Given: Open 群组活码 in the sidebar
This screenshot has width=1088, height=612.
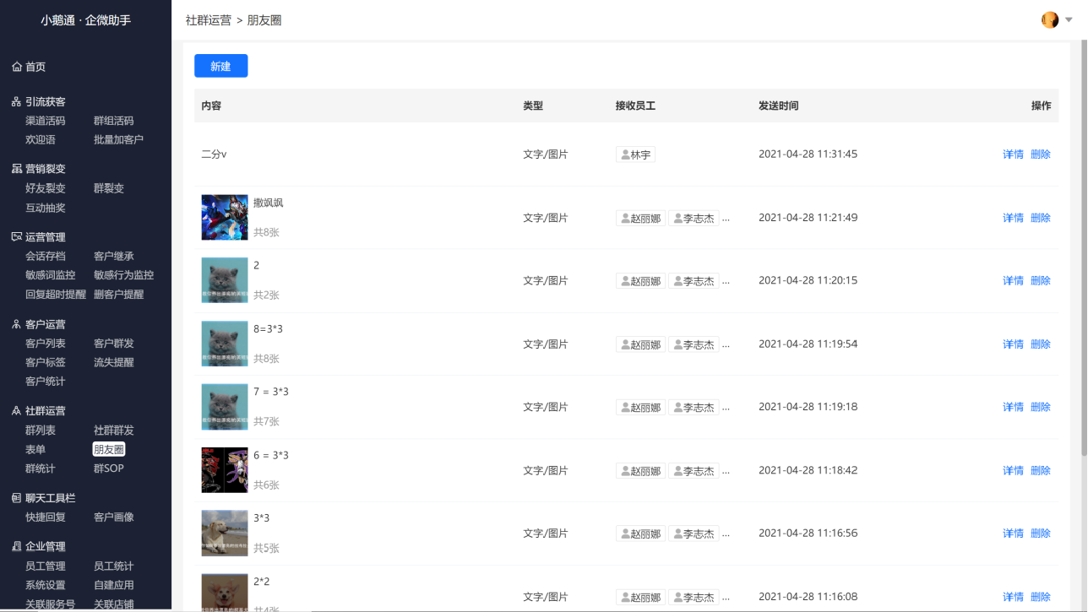Looking at the screenshot, I should (114, 121).
